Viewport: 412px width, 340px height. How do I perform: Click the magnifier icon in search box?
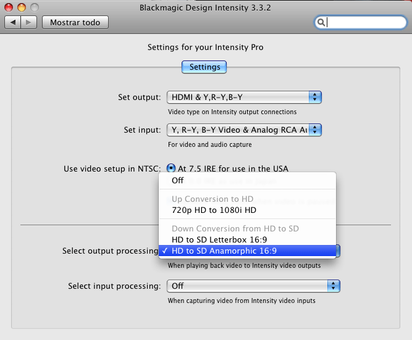(321, 23)
